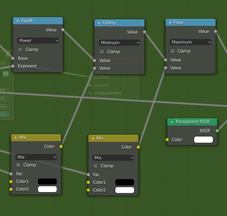The width and height of the screenshot is (227, 216).
Task: Click the Falloff Value output socket
Action: pyautogui.click(x=63, y=30)
